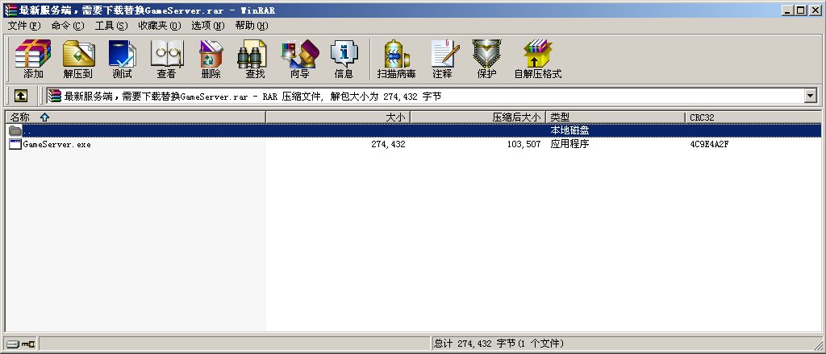Click the Delete (删除) toolbar icon
This screenshot has width=826, height=354.
pos(211,59)
